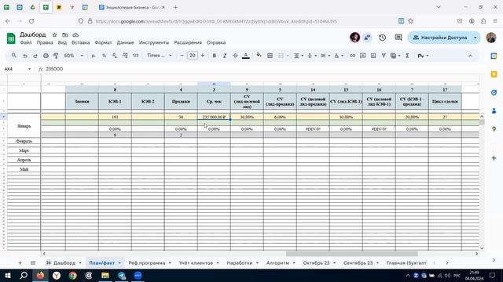Open the fill color picker
Image resolution: width=503 pixels, height=282 pixels.
tap(259, 56)
